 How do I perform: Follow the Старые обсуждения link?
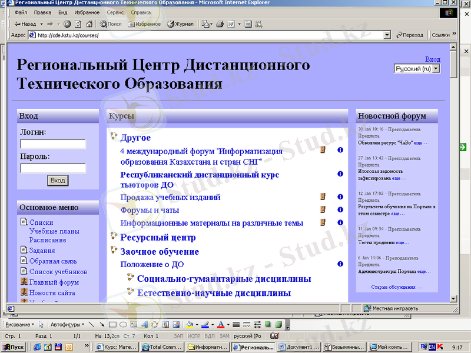(x=396, y=287)
